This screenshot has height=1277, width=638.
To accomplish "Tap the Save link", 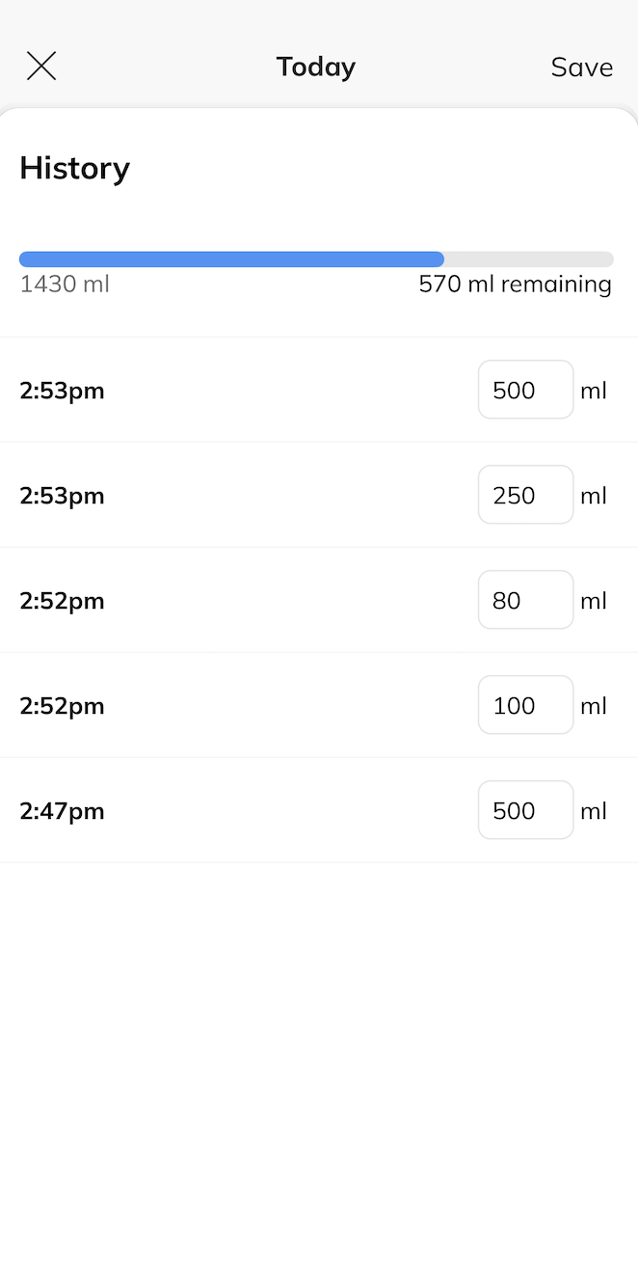I will (581, 67).
